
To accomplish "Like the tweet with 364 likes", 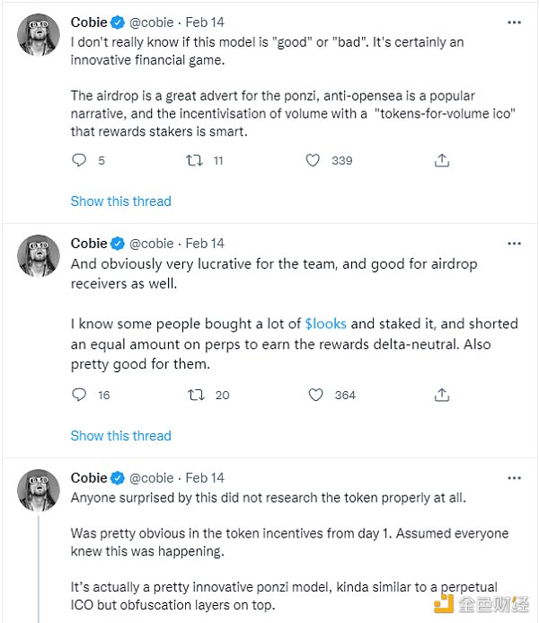I will 314,395.
